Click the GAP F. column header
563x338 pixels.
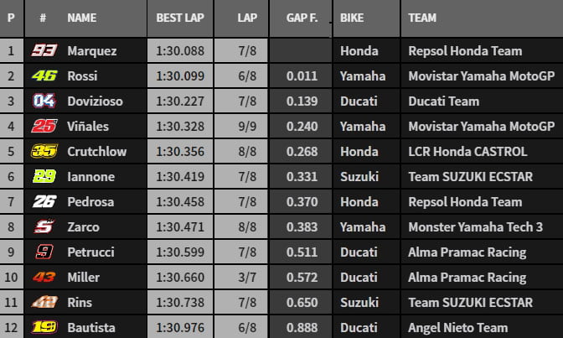pyautogui.click(x=301, y=18)
